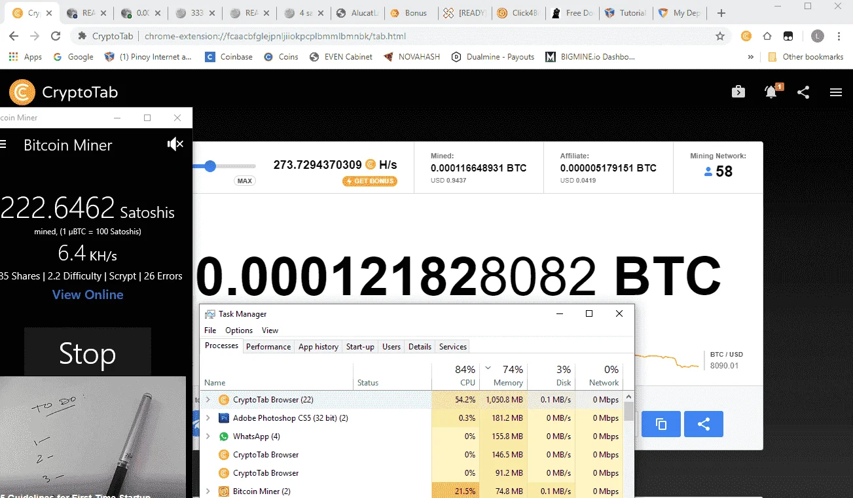Image resolution: width=853 pixels, height=498 pixels.
Task: Open the CryptoTab hamburger menu
Action: (x=835, y=92)
